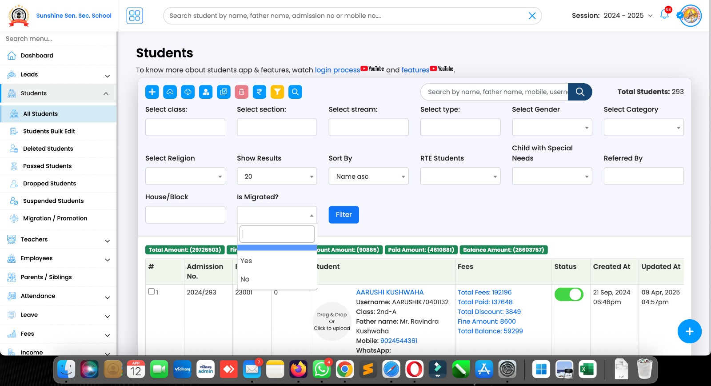Click the dark search button beside student search
The image size is (711, 386).
580,92
